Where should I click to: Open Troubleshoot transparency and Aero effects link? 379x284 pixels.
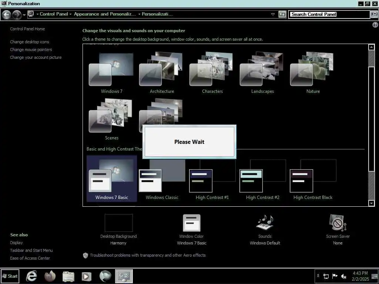coord(148,255)
